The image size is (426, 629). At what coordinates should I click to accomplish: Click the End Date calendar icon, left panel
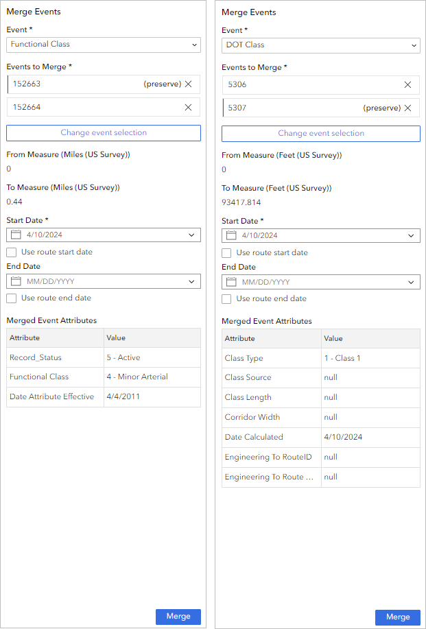click(x=16, y=281)
